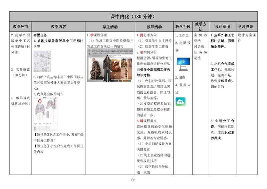Click '（3）线下教师指导的，逐一攻破'
This screenshot has height=189, width=267.
[153, 169]
